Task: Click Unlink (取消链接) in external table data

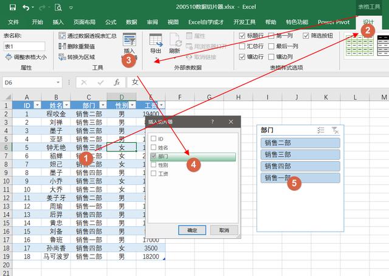Action: coord(201,57)
